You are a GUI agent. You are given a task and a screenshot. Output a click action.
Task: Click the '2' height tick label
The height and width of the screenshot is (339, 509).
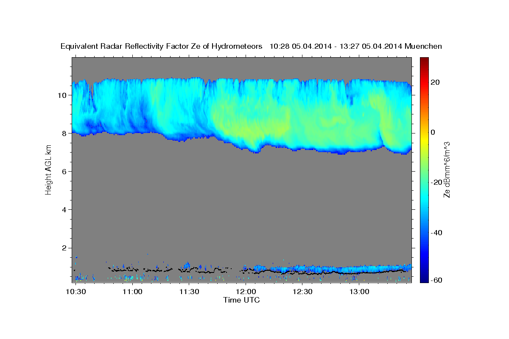[65, 247]
